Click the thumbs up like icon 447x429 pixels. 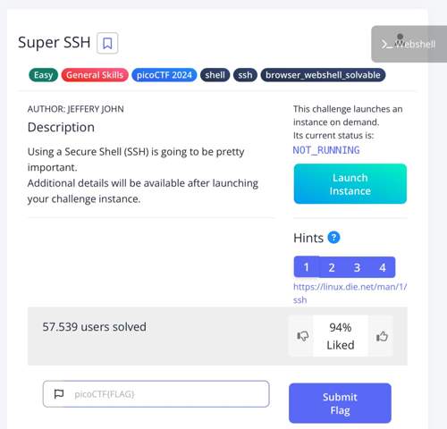pos(382,336)
